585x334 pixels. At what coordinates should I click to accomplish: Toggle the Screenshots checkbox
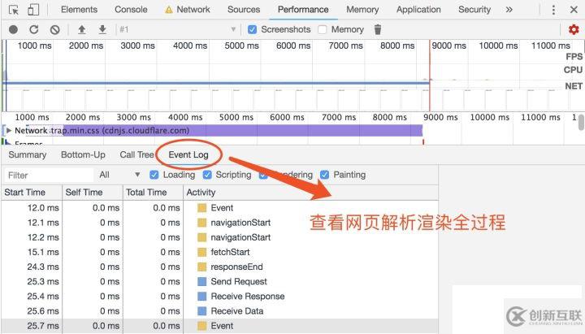[x=252, y=29]
